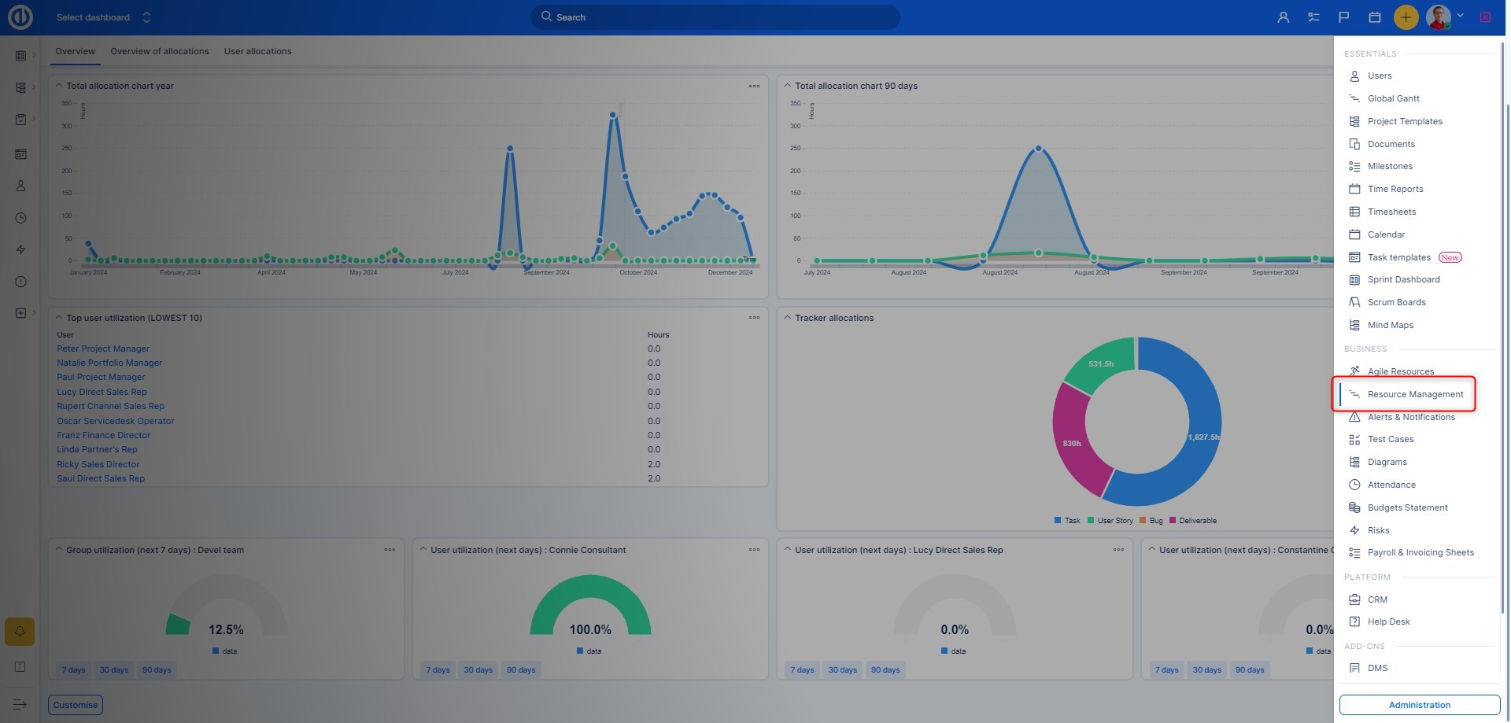1511x723 pixels.
Task: Open options menu of Top user utilization widget
Action: point(754,318)
